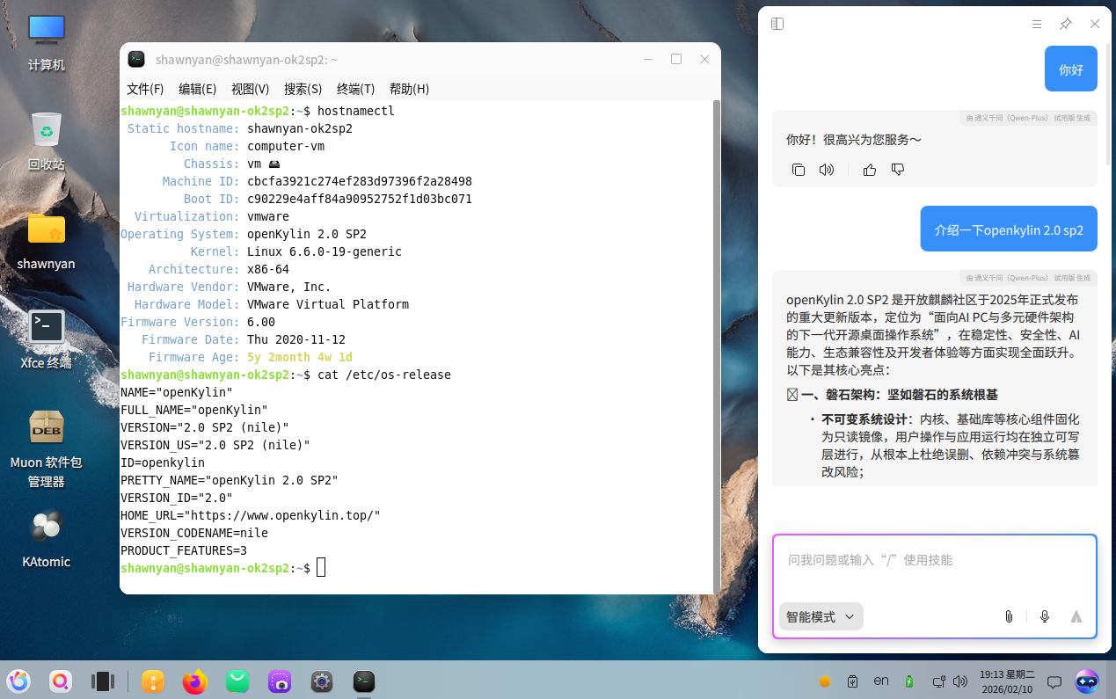The image size is (1116, 699).
Task: Attach a file with the paperclip icon
Action: coord(1010,616)
